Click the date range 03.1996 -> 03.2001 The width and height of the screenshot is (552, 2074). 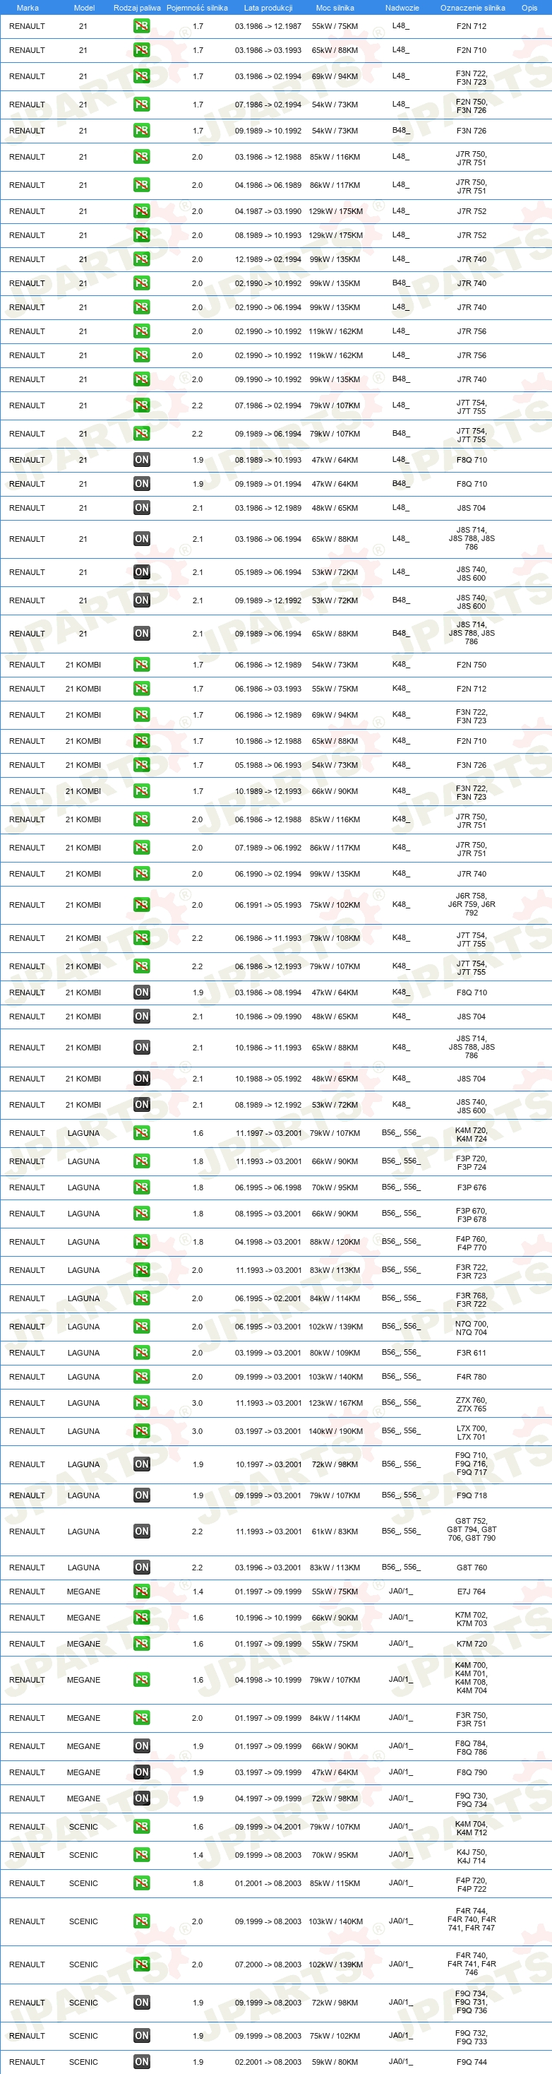(x=268, y=1568)
